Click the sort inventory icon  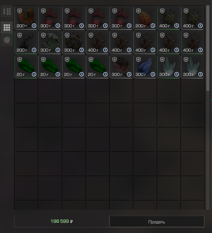pos(7,12)
